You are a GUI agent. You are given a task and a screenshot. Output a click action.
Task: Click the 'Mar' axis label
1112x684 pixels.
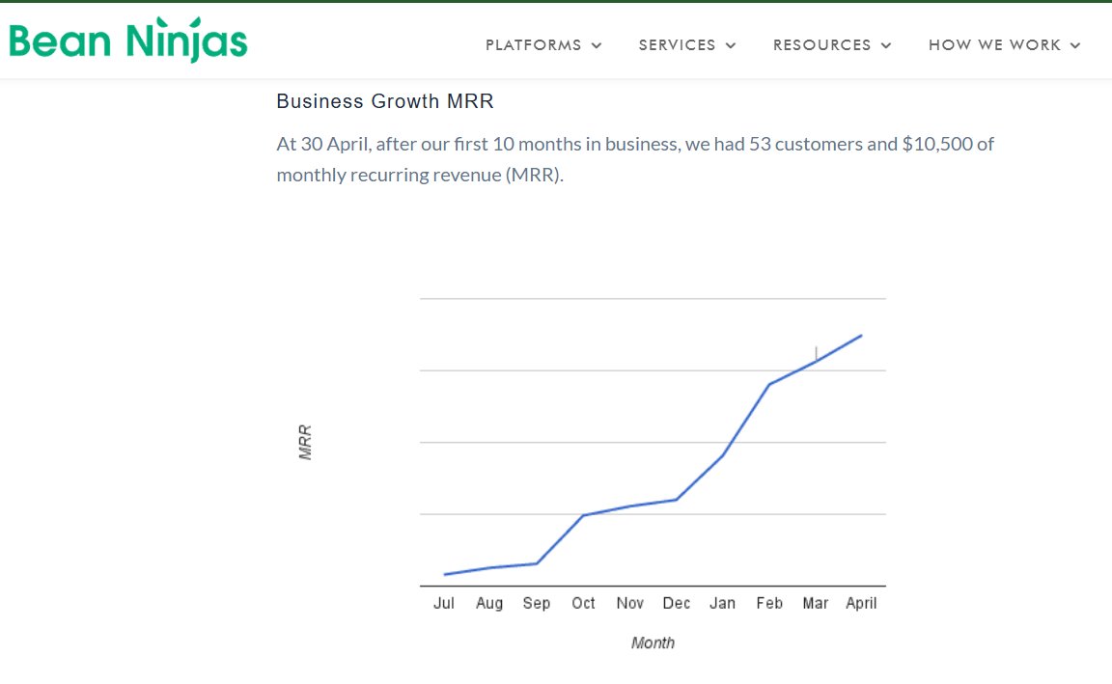[x=816, y=603]
